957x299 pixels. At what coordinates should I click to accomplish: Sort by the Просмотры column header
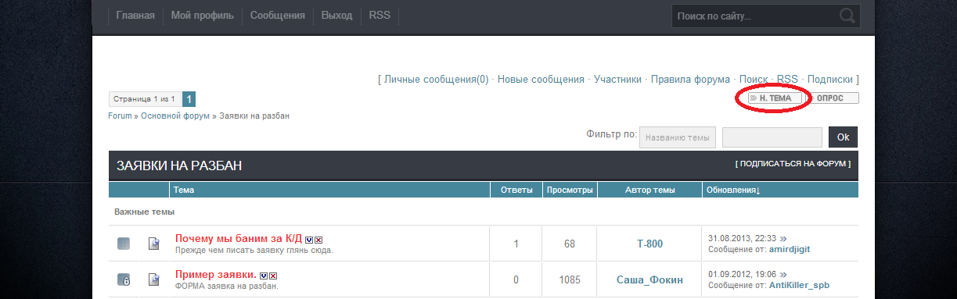pos(570,190)
